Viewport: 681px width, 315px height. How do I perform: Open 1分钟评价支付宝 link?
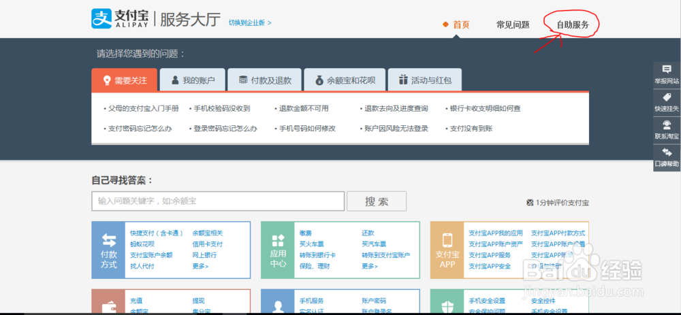[x=562, y=202]
